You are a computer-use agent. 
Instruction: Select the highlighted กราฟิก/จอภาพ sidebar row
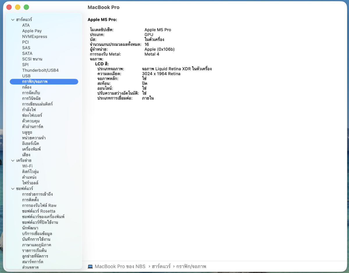tap(44, 82)
